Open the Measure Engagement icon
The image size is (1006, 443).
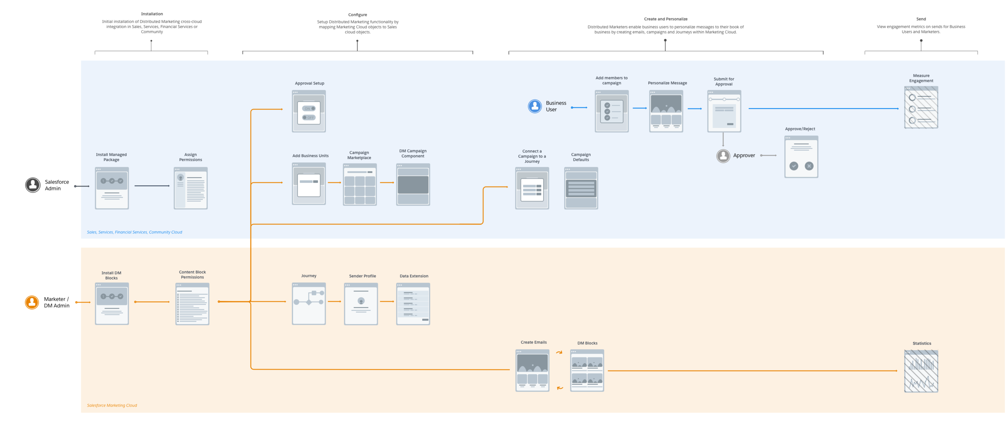coord(921,107)
